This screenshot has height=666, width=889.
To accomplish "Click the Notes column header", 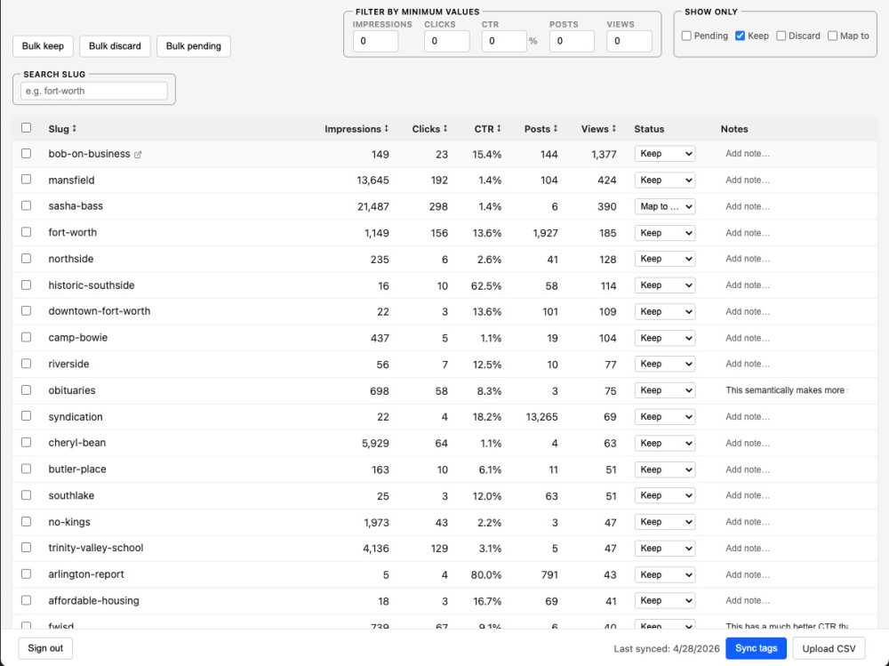I will (734, 129).
